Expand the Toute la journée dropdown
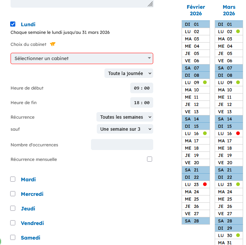Viewport: 246px width, 245px height. [129, 74]
